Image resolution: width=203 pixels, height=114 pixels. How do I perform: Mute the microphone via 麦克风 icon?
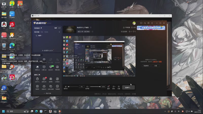pos(65,87)
